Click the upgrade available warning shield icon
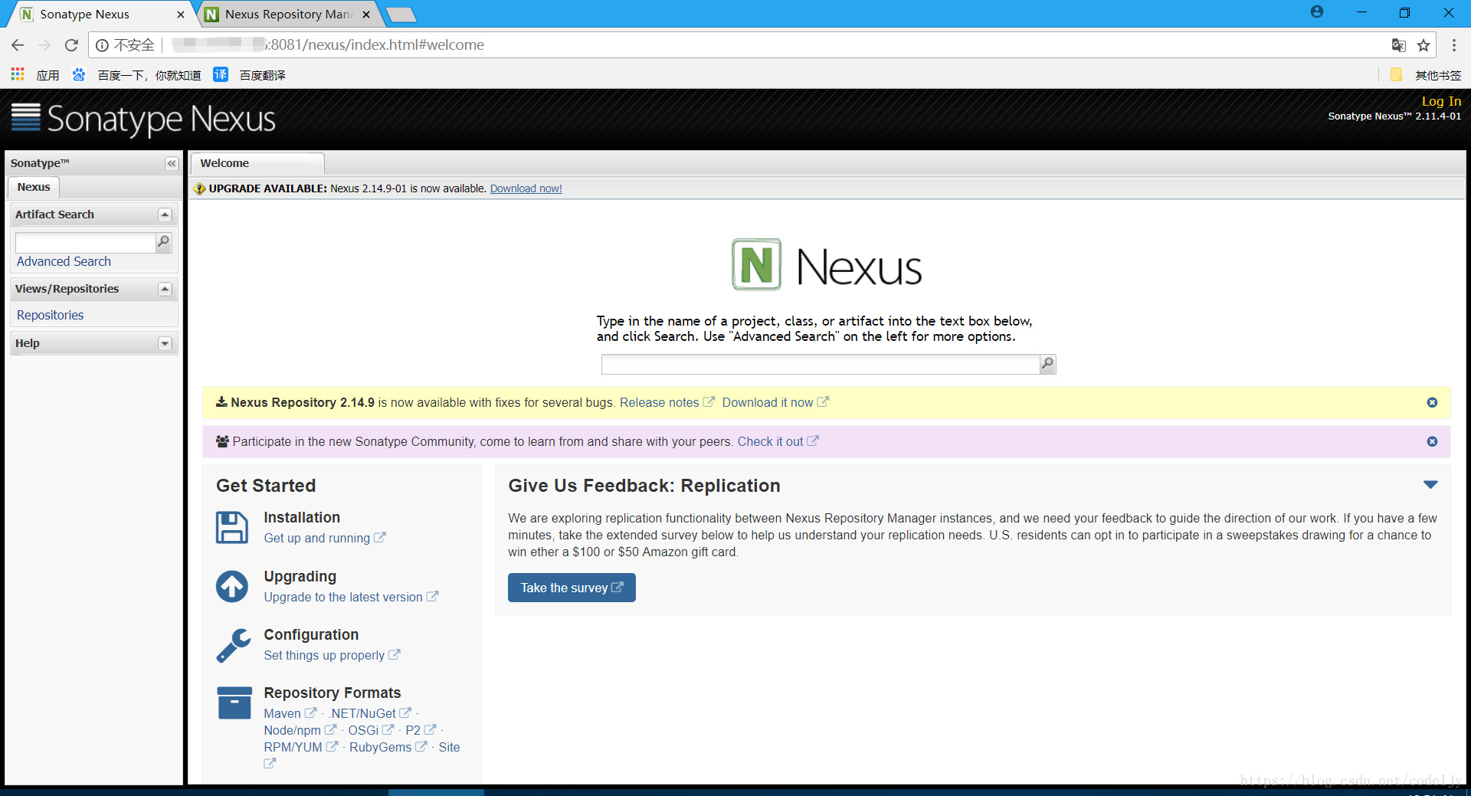 (x=199, y=188)
